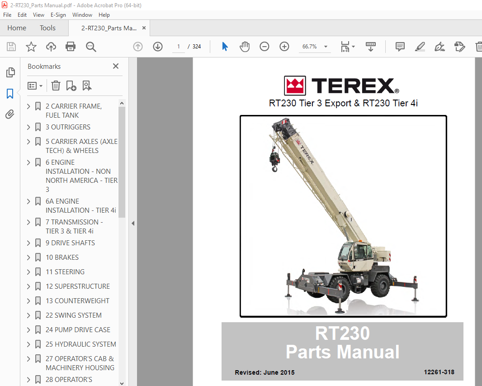Viewport: 482px width, 386px height.
Task: Open the E-Sign menu
Action: point(58,15)
